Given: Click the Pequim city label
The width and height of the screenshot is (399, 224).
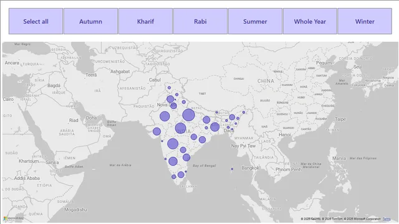Looking at the screenshot, I should tap(324, 63).
